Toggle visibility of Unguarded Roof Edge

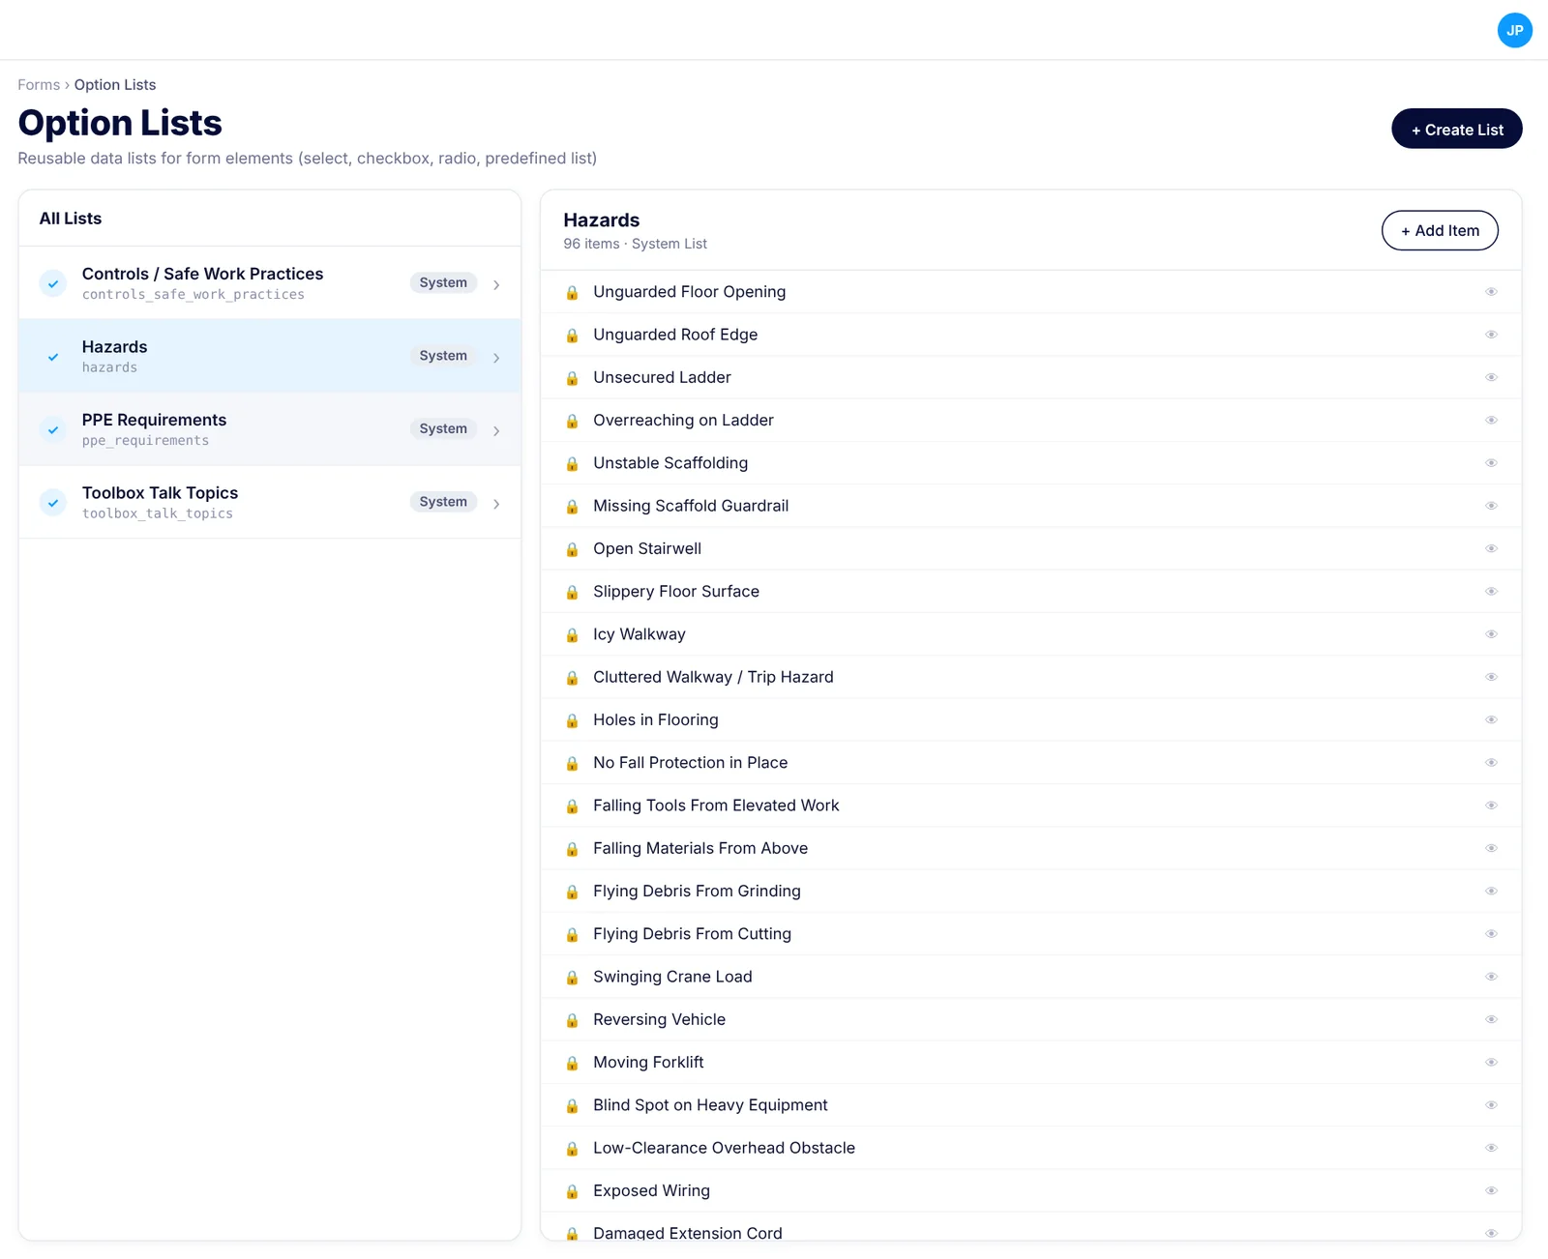coord(1491,335)
